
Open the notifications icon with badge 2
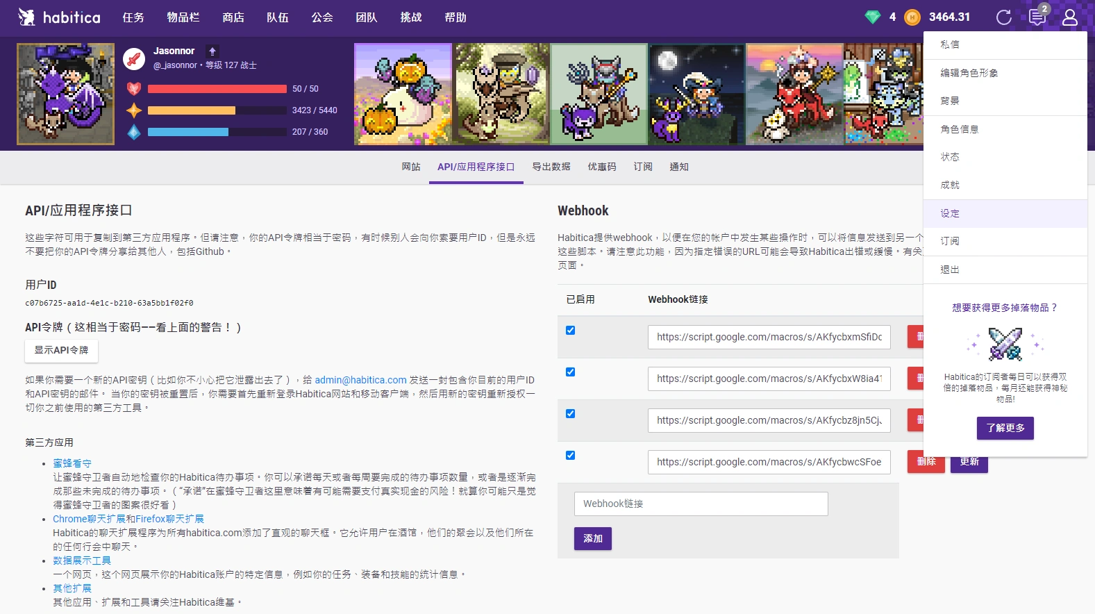point(1037,17)
